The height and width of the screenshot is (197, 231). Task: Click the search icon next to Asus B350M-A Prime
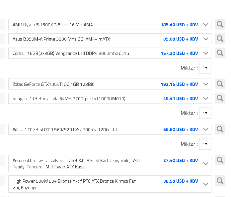pyautogui.click(x=220, y=39)
